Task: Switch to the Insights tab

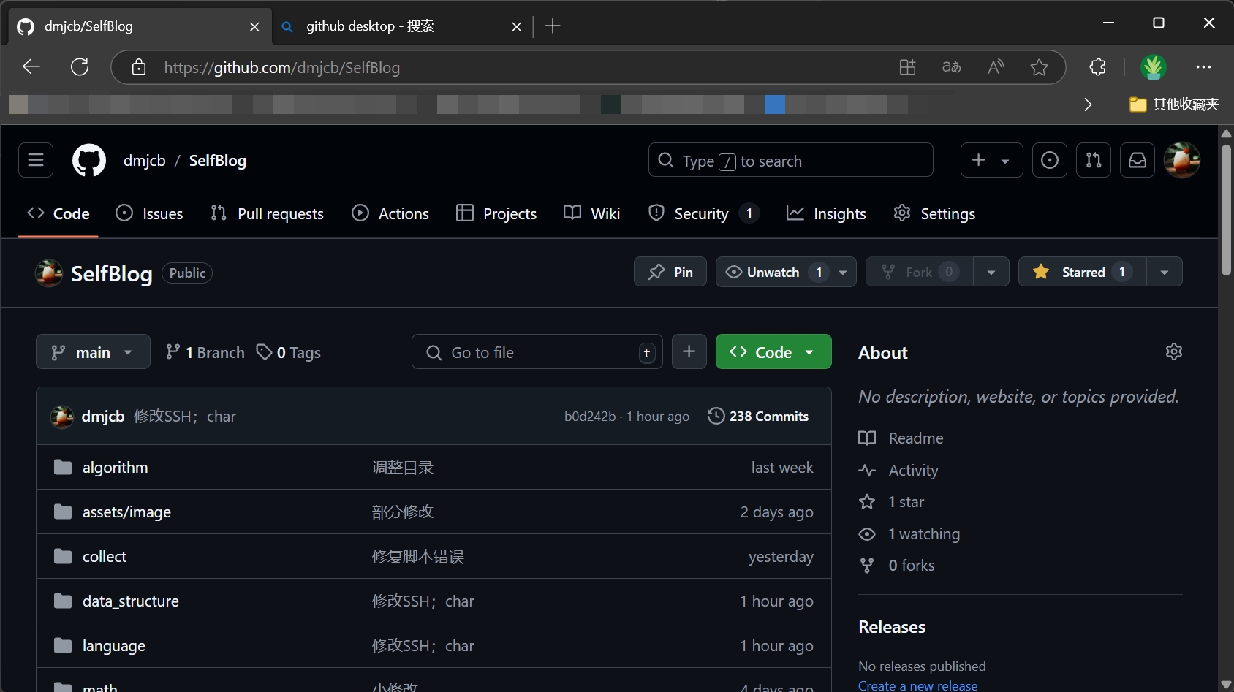Action: pos(826,213)
